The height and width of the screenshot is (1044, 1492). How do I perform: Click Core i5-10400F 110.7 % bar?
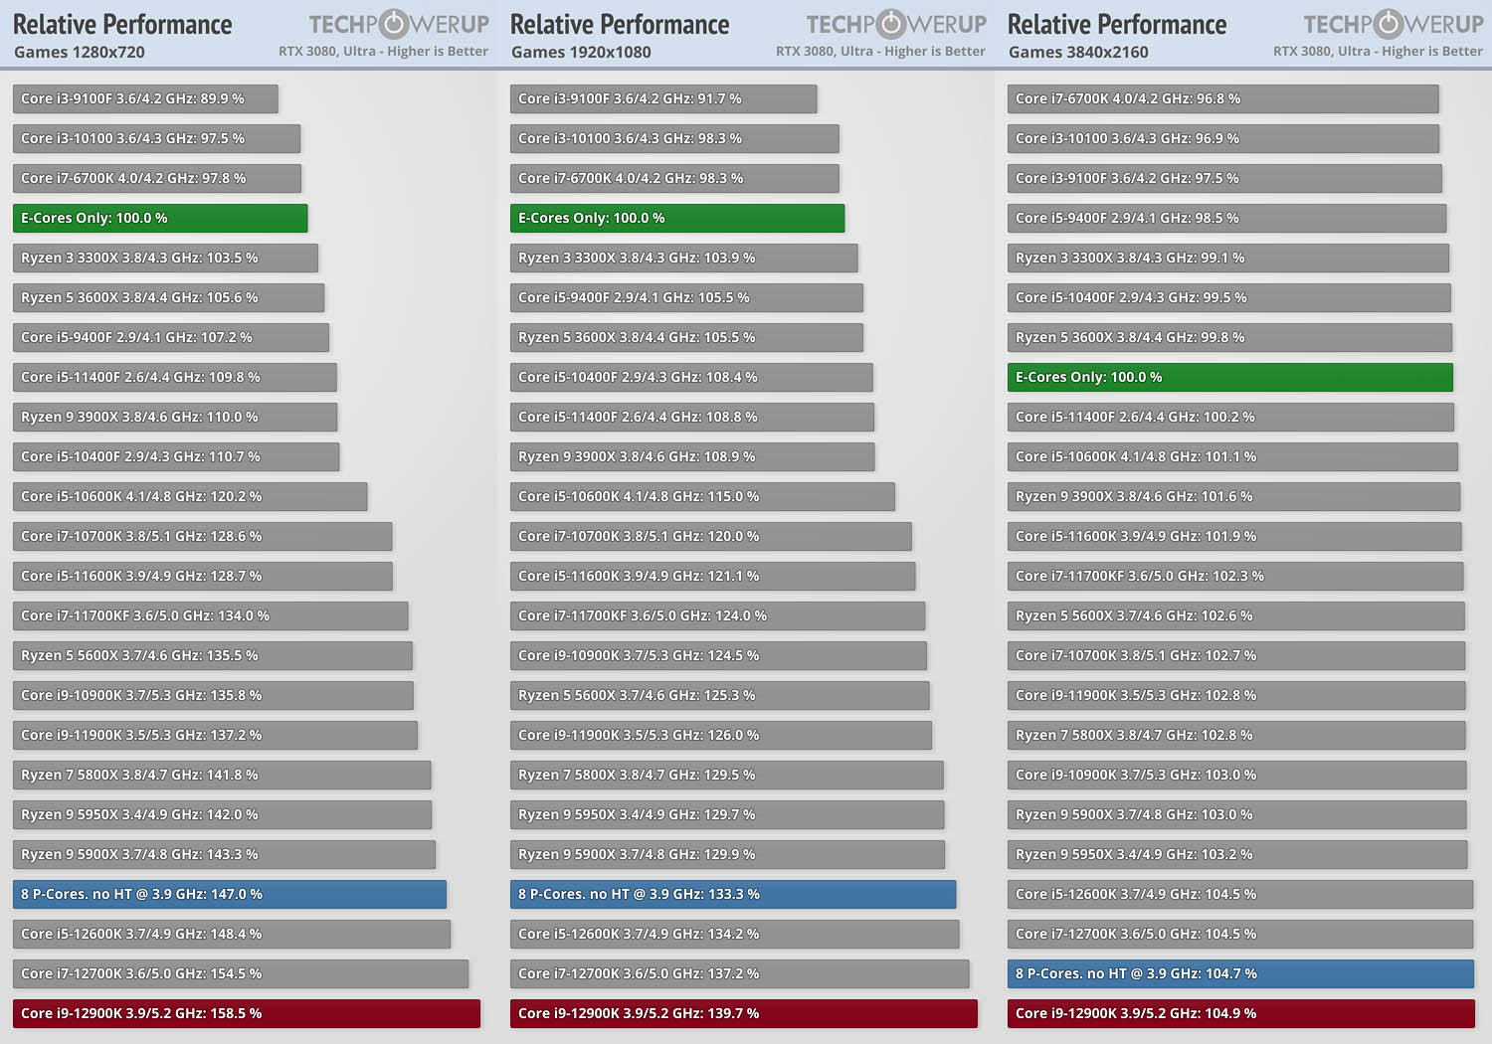click(176, 456)
